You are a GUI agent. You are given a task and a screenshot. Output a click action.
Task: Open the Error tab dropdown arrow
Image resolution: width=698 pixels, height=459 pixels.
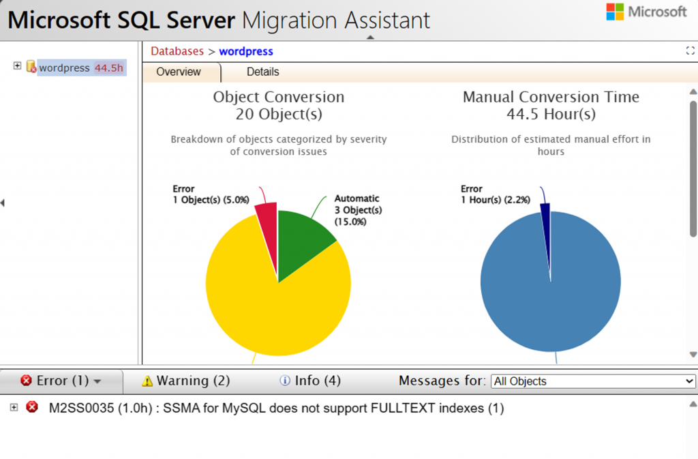(x=97, y=381)
